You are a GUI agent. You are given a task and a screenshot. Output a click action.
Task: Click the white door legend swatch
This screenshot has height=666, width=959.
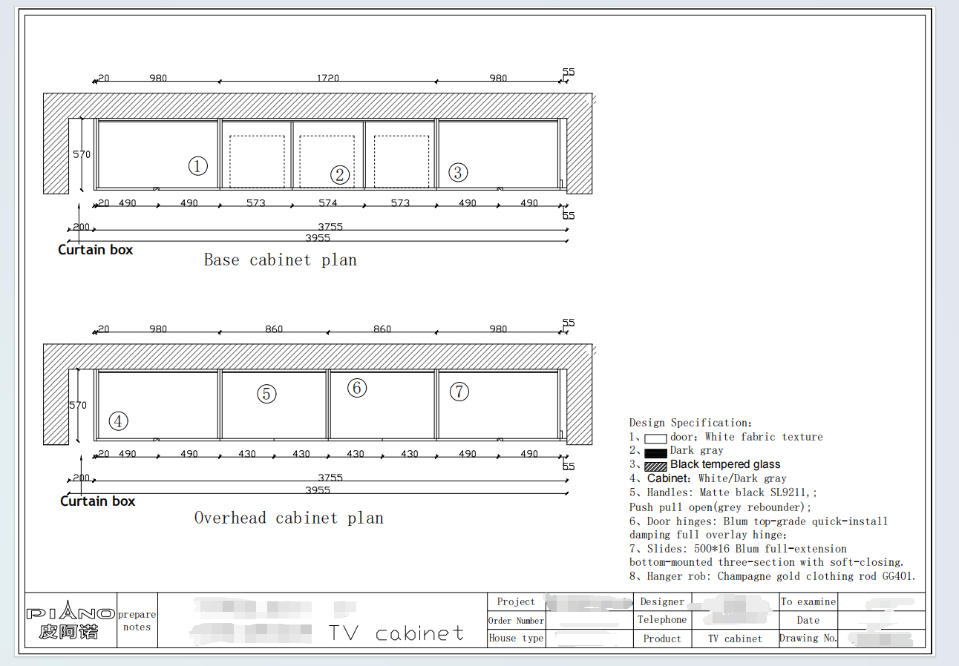tap(655, 438)
